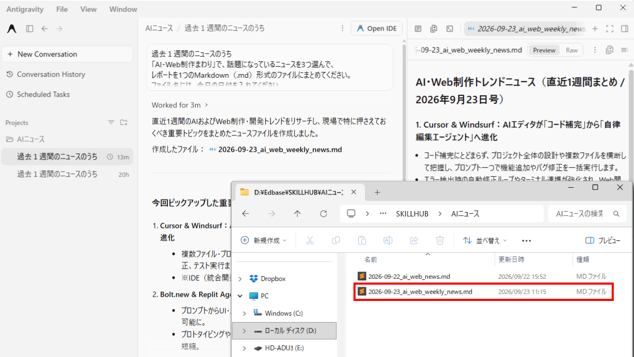Viewport: 634px width, 357px height.
Task: Click Explorer up arrow
Action: pos(297,214)
